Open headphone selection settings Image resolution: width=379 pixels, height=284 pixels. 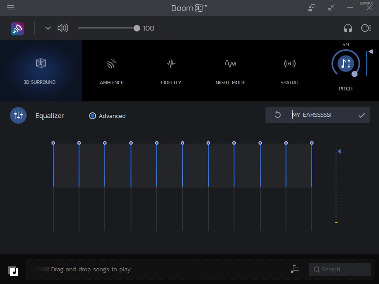(348, 28)
